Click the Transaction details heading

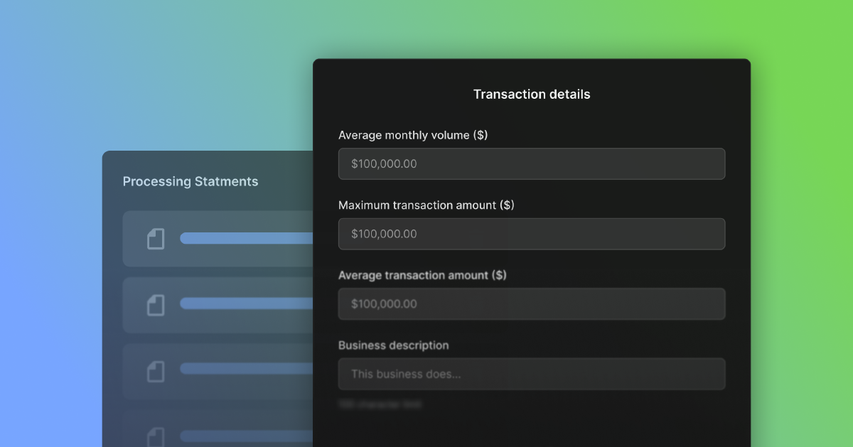tap(532, 94)
